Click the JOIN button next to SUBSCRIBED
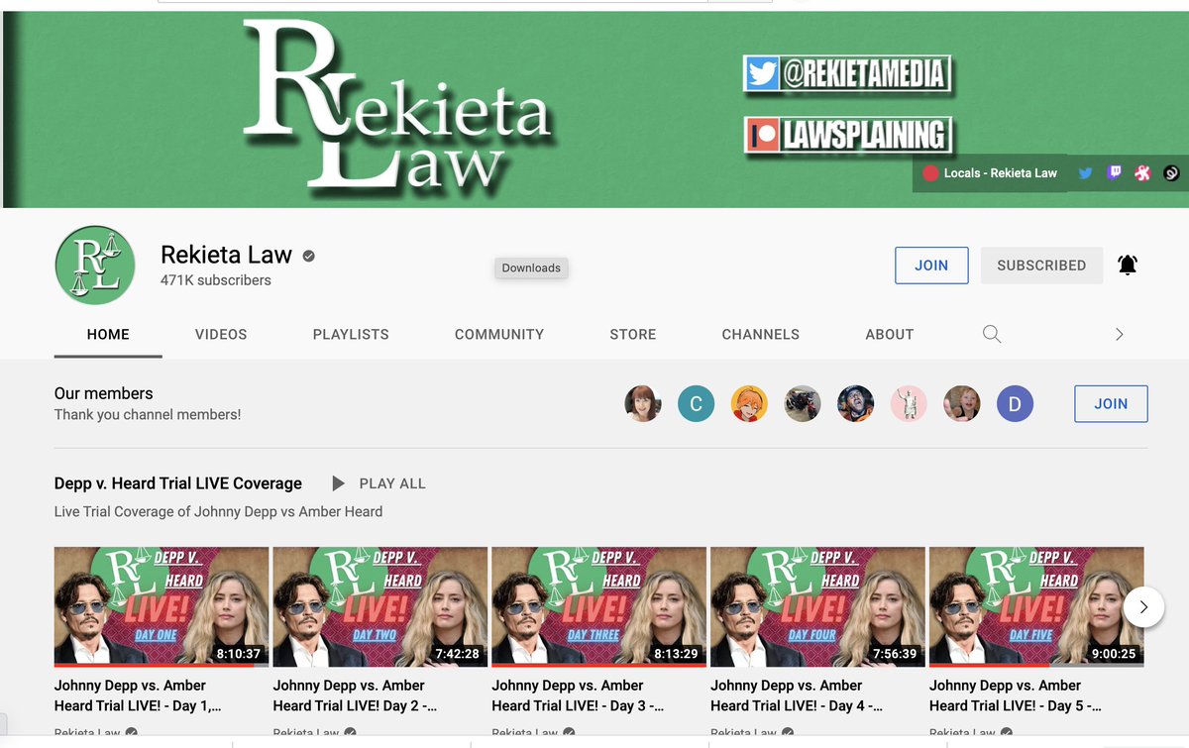This screenshot has height=748, width=1189. (931, 265)
